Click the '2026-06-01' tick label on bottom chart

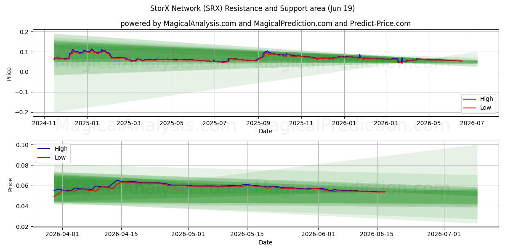pyautogui.click(x=318, y=235)
